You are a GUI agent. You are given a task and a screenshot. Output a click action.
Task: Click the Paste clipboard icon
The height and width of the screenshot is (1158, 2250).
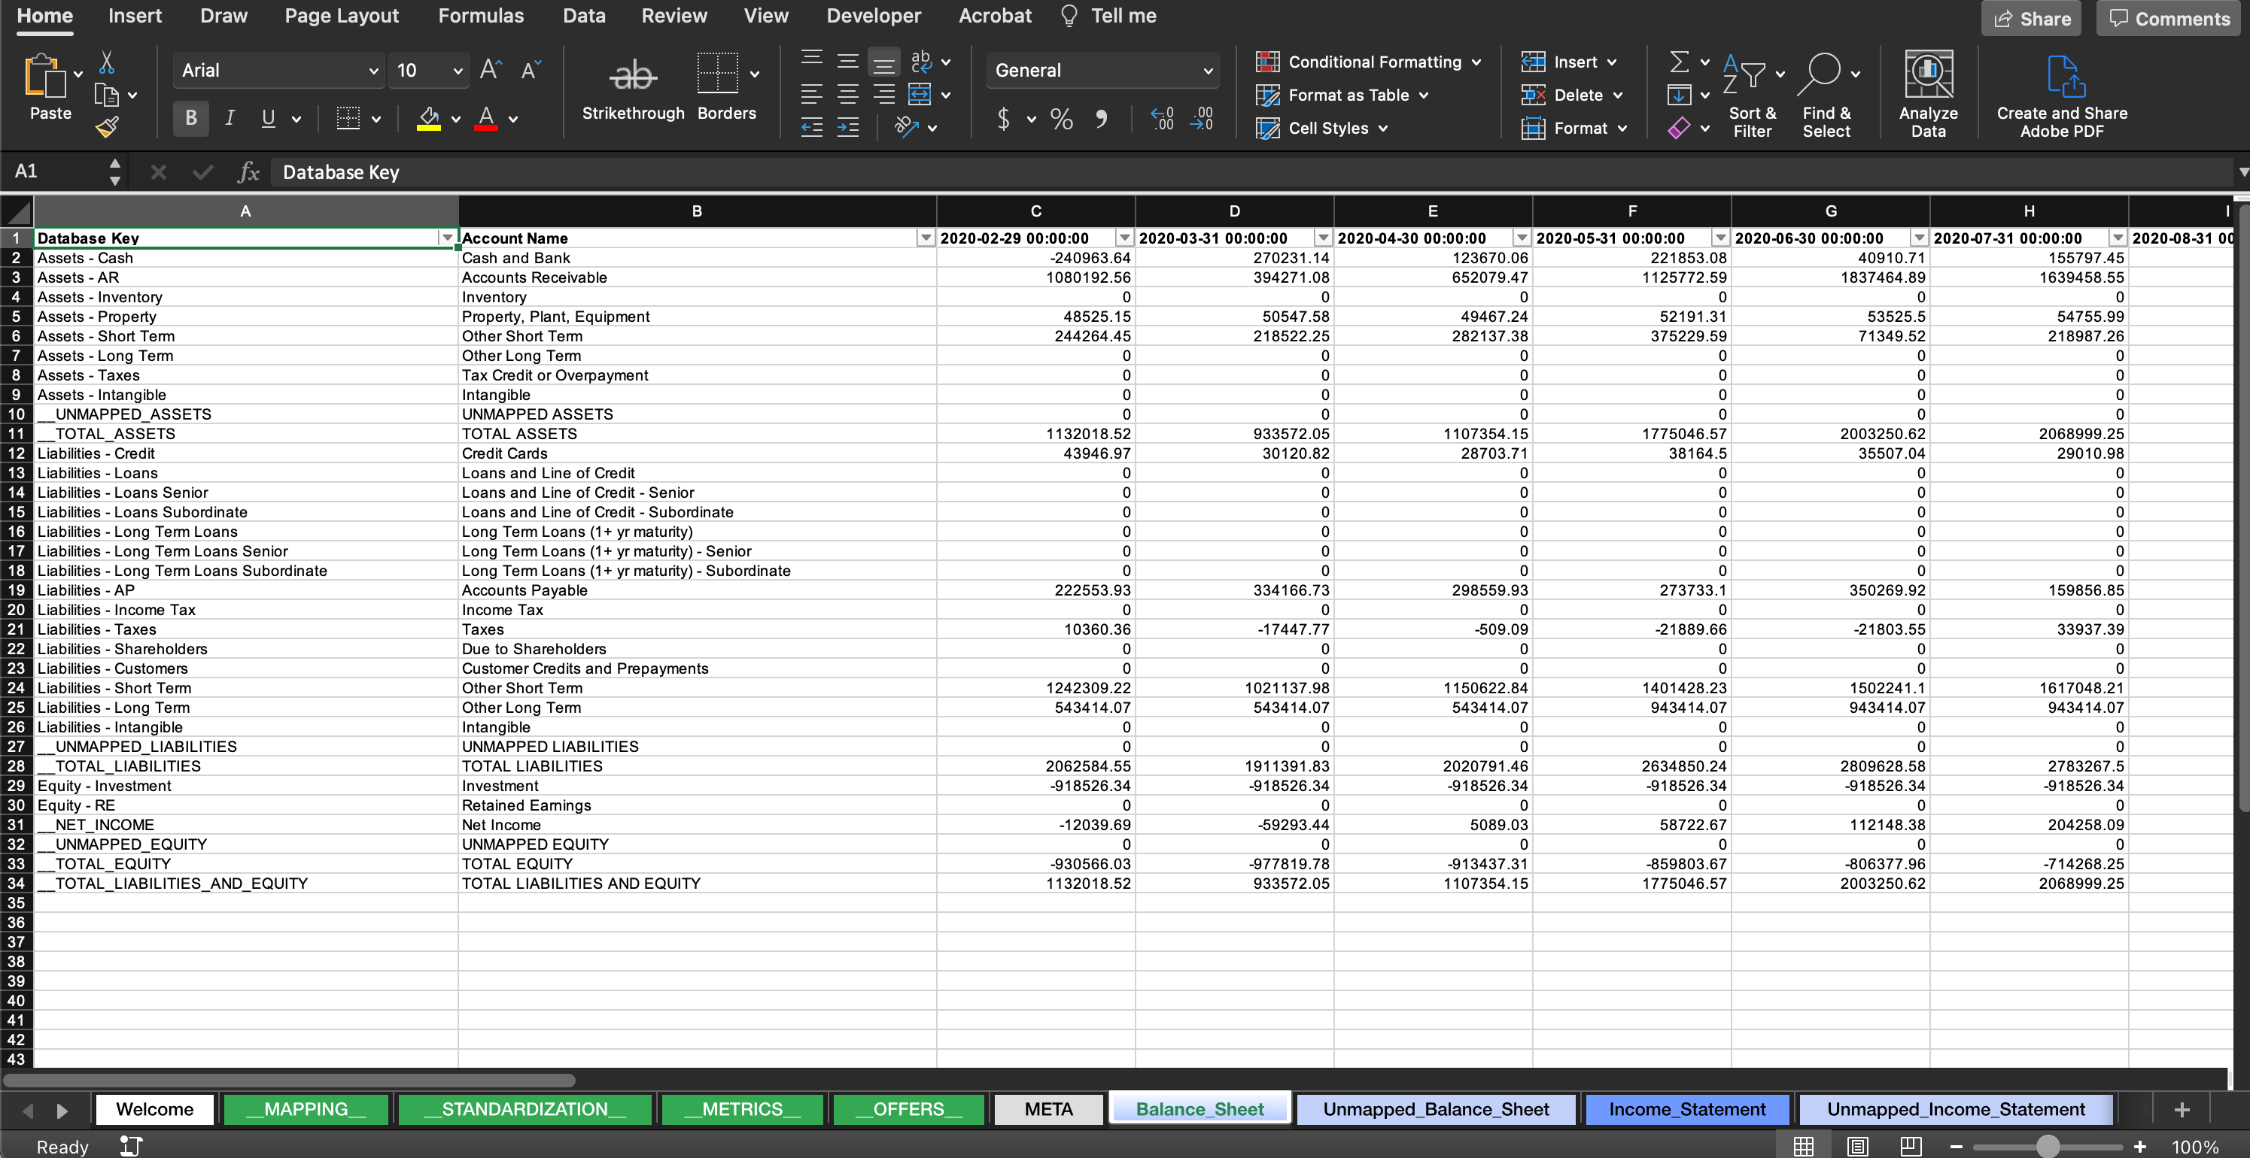[44, 77]
